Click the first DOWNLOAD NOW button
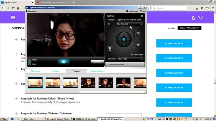The width and height of the screenshot is (216, 121). [174, 43]
